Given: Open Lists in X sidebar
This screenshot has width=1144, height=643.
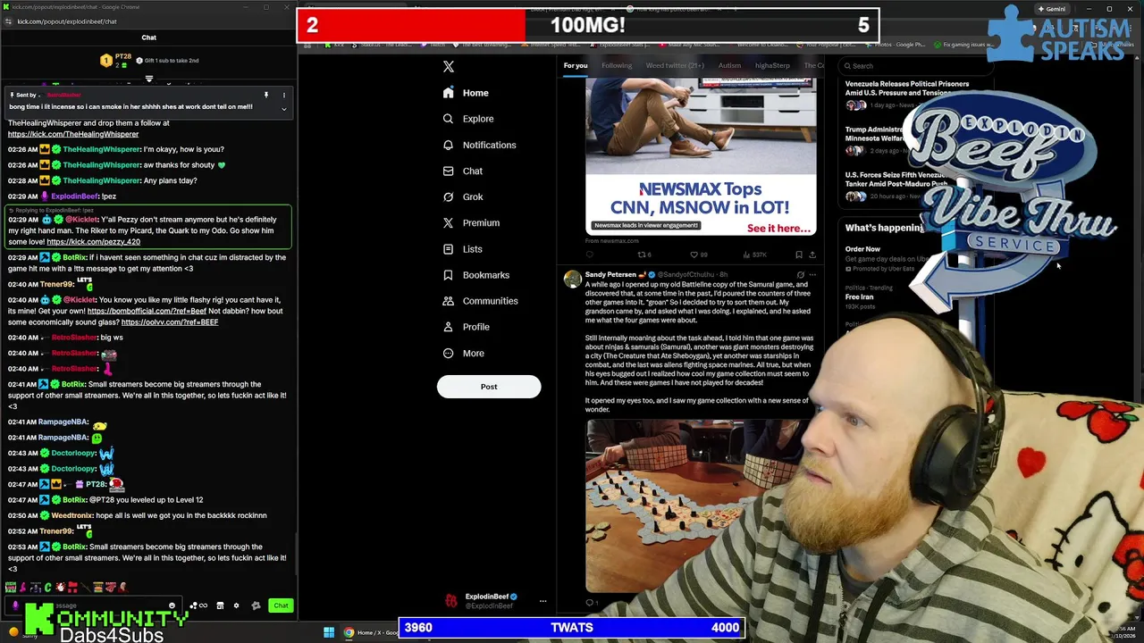Looking at the screenshot, I should click(x=463, y=249).
